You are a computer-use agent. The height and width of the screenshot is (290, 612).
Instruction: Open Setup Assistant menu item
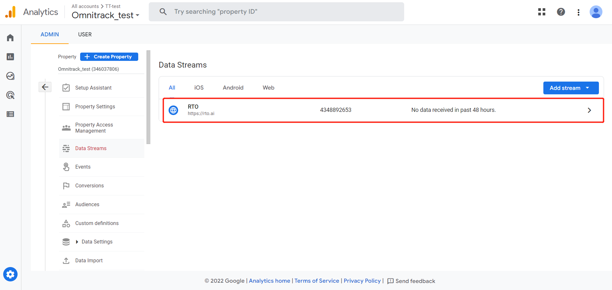[x=102, y=88]
